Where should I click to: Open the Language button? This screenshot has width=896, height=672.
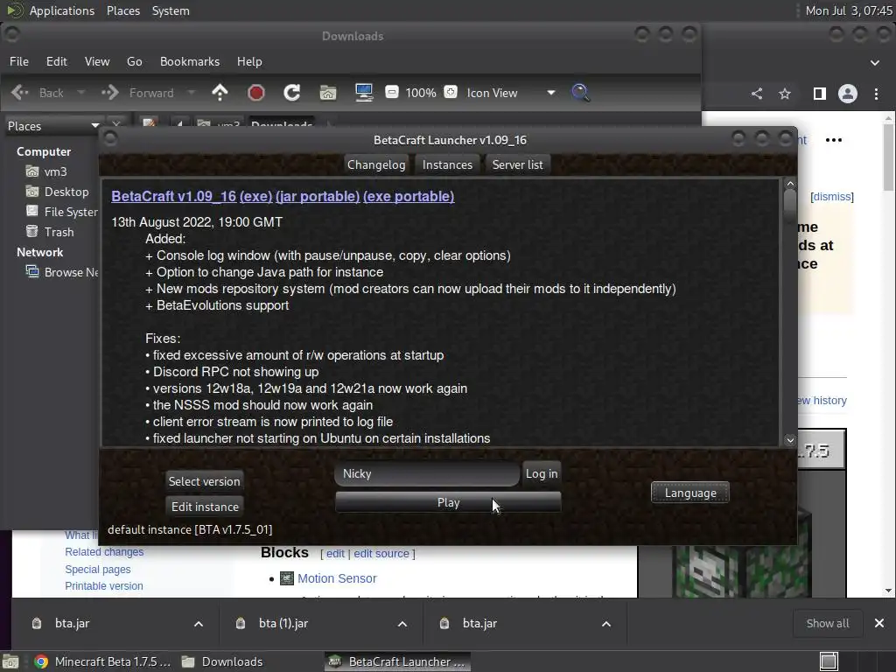click(690, 493)
